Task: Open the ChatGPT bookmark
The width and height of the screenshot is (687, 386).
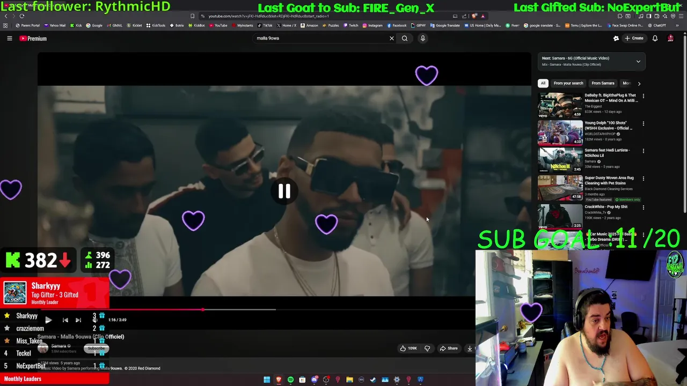Action: click(x=656, y=25)
